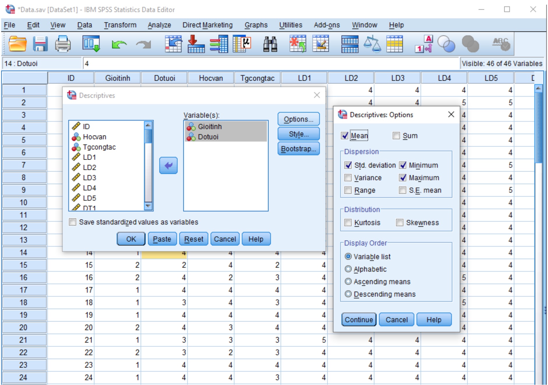Toggle the Std. deviation checkbox
This screenshot has height=385, width=548.
[348, 165]
